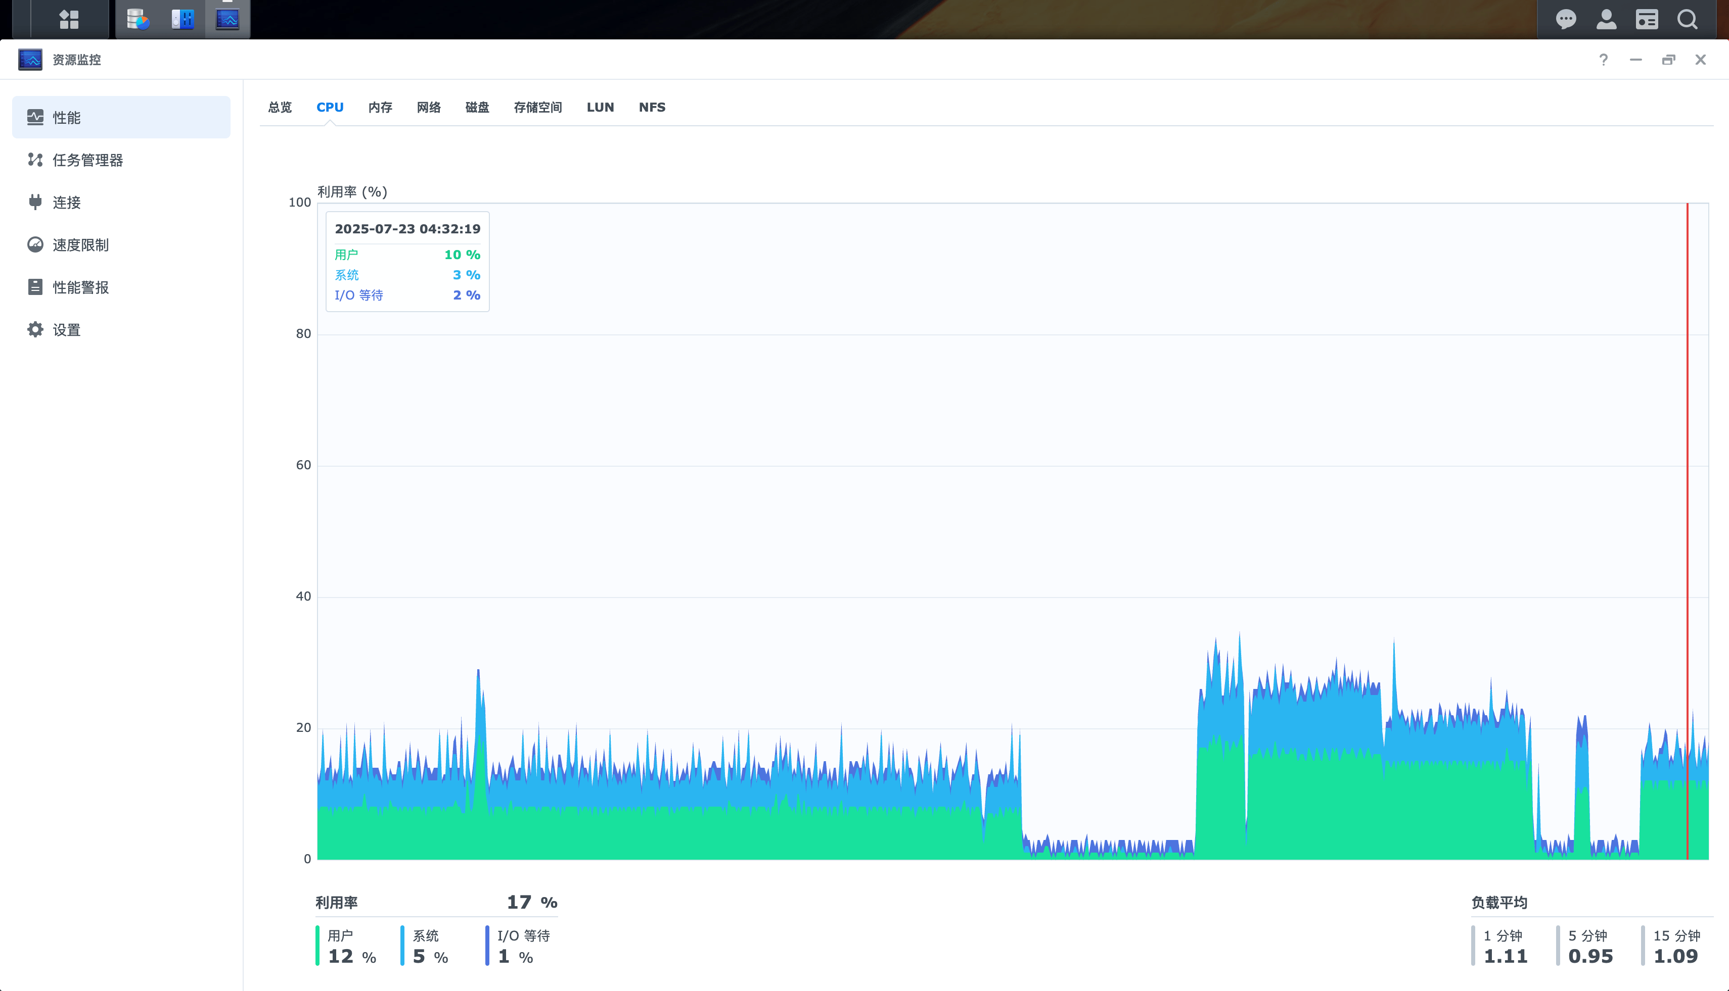Viewport: 1729px width, 991px height.
Task: Open the user account options icon
Action: (1606, 19)
